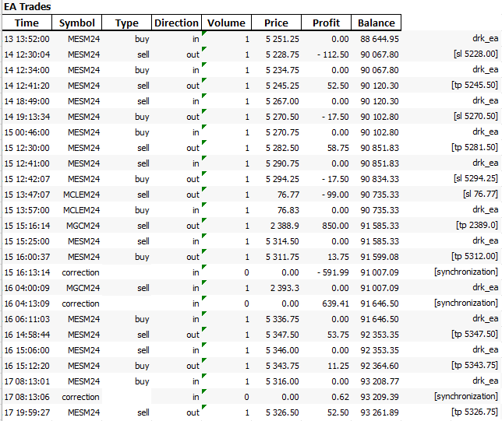Click MGCM24 symbol in 16 04:00:09 row

coord(83,289)
